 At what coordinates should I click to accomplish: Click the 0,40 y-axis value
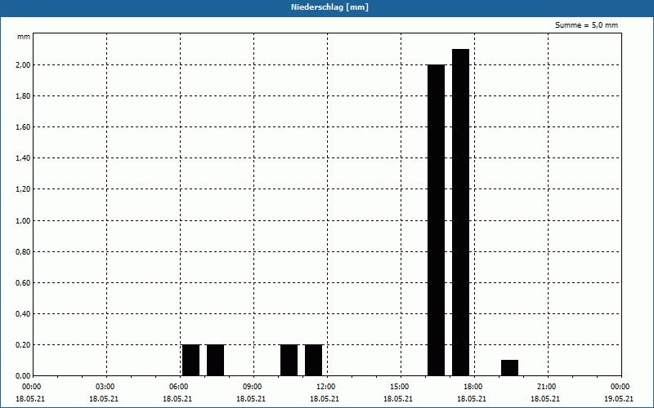coord(23,314)
